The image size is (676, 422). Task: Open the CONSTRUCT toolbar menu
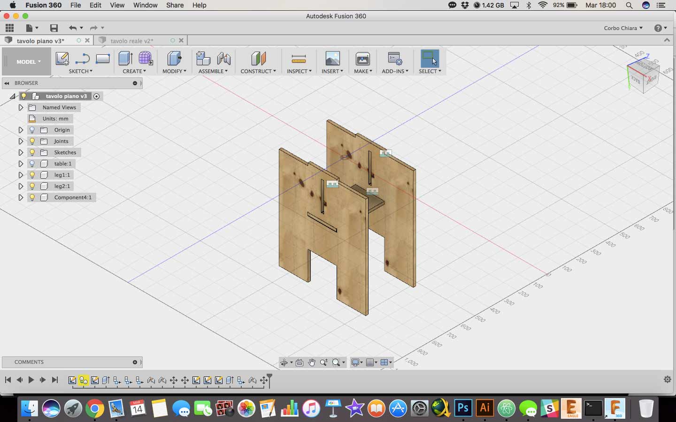tap(258, 71)
